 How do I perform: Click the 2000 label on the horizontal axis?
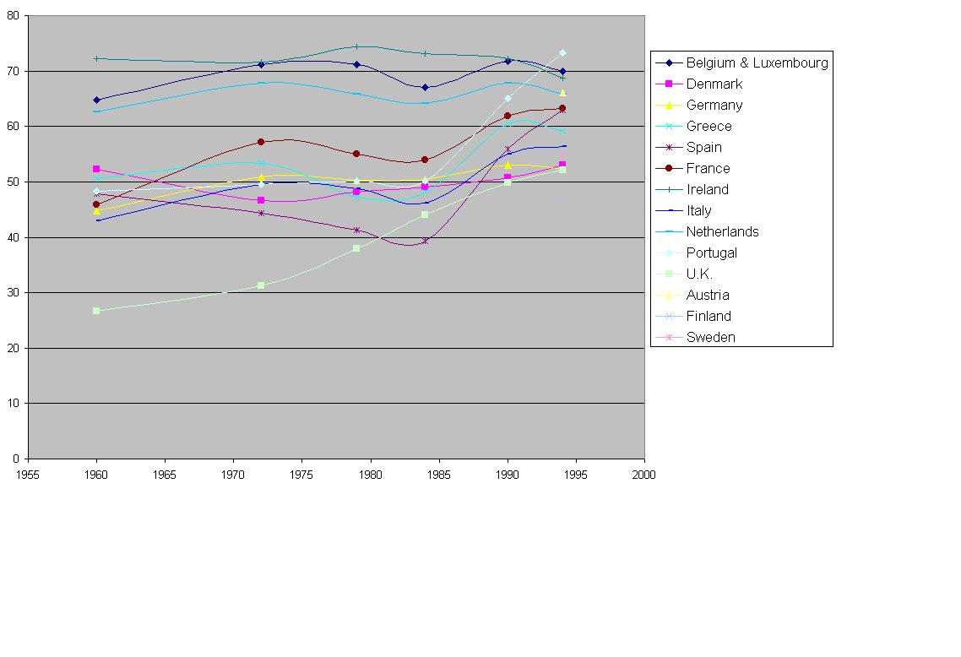644,475
